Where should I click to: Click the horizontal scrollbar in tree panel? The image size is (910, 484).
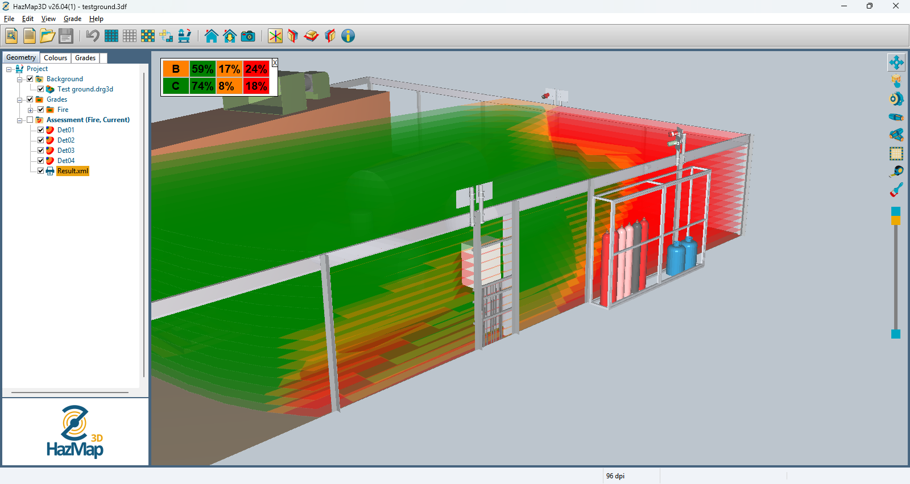pos(70,393)
